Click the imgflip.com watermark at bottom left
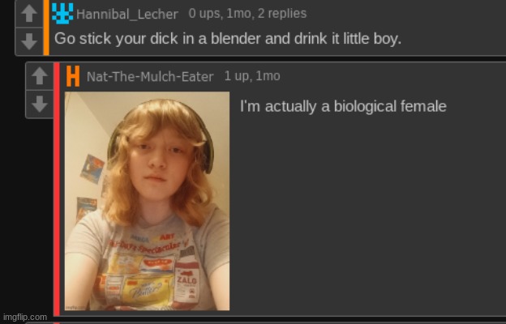This screenshot has height=324, width=506. point(25,318)
